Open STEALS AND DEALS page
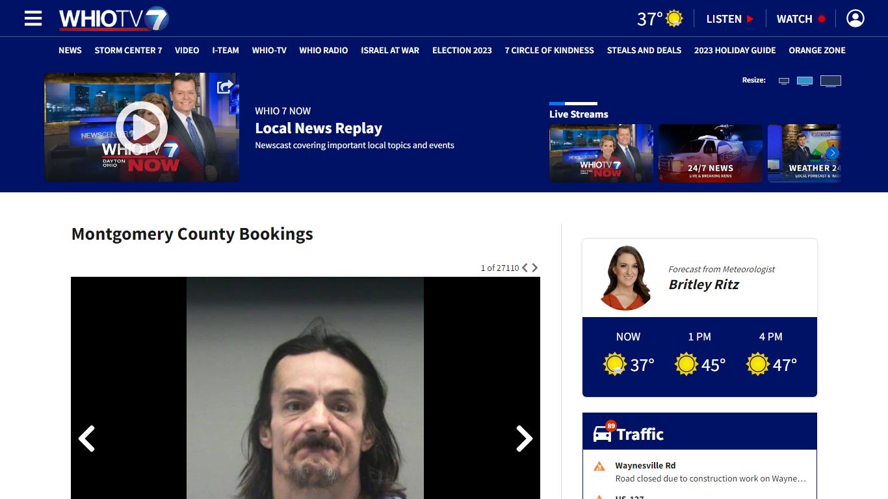 pos(644,50)
